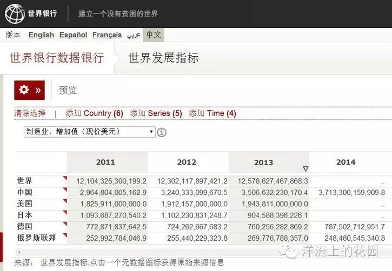Click the World Bank globe logo
This screenshot has height=271, width=392.
[x=15, y=13]
